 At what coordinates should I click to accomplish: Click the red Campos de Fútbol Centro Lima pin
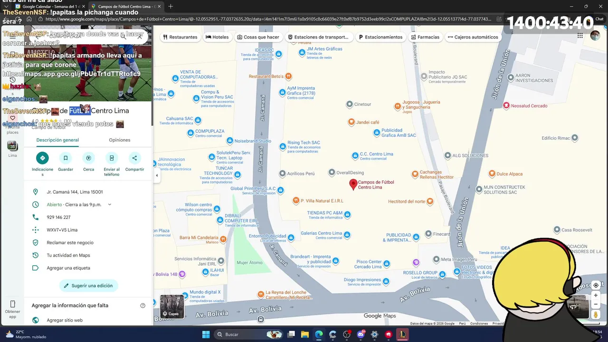(353, 184)
